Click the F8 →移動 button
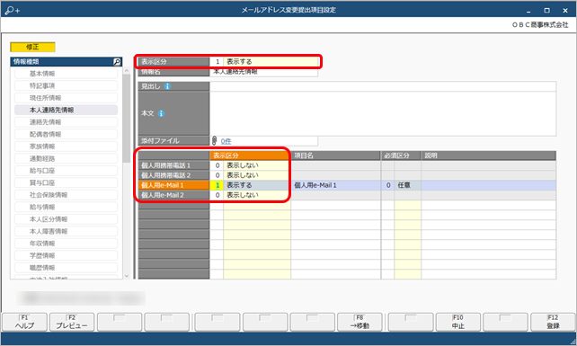The width and height of the screenshot is (577, 346). [x=360, y=323]
